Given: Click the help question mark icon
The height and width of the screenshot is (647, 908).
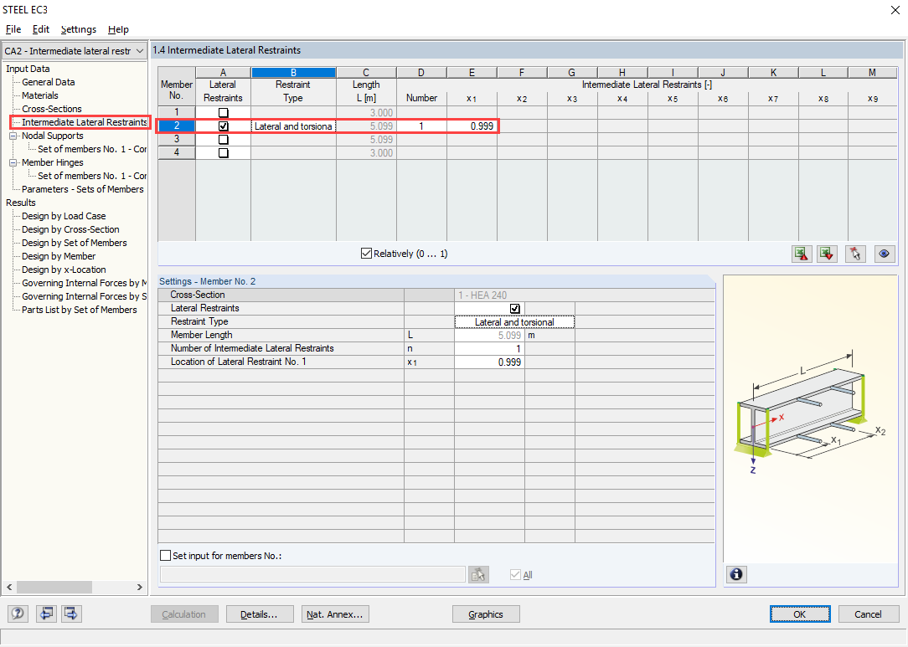Looking at the screenshot, I should [18, 614].
